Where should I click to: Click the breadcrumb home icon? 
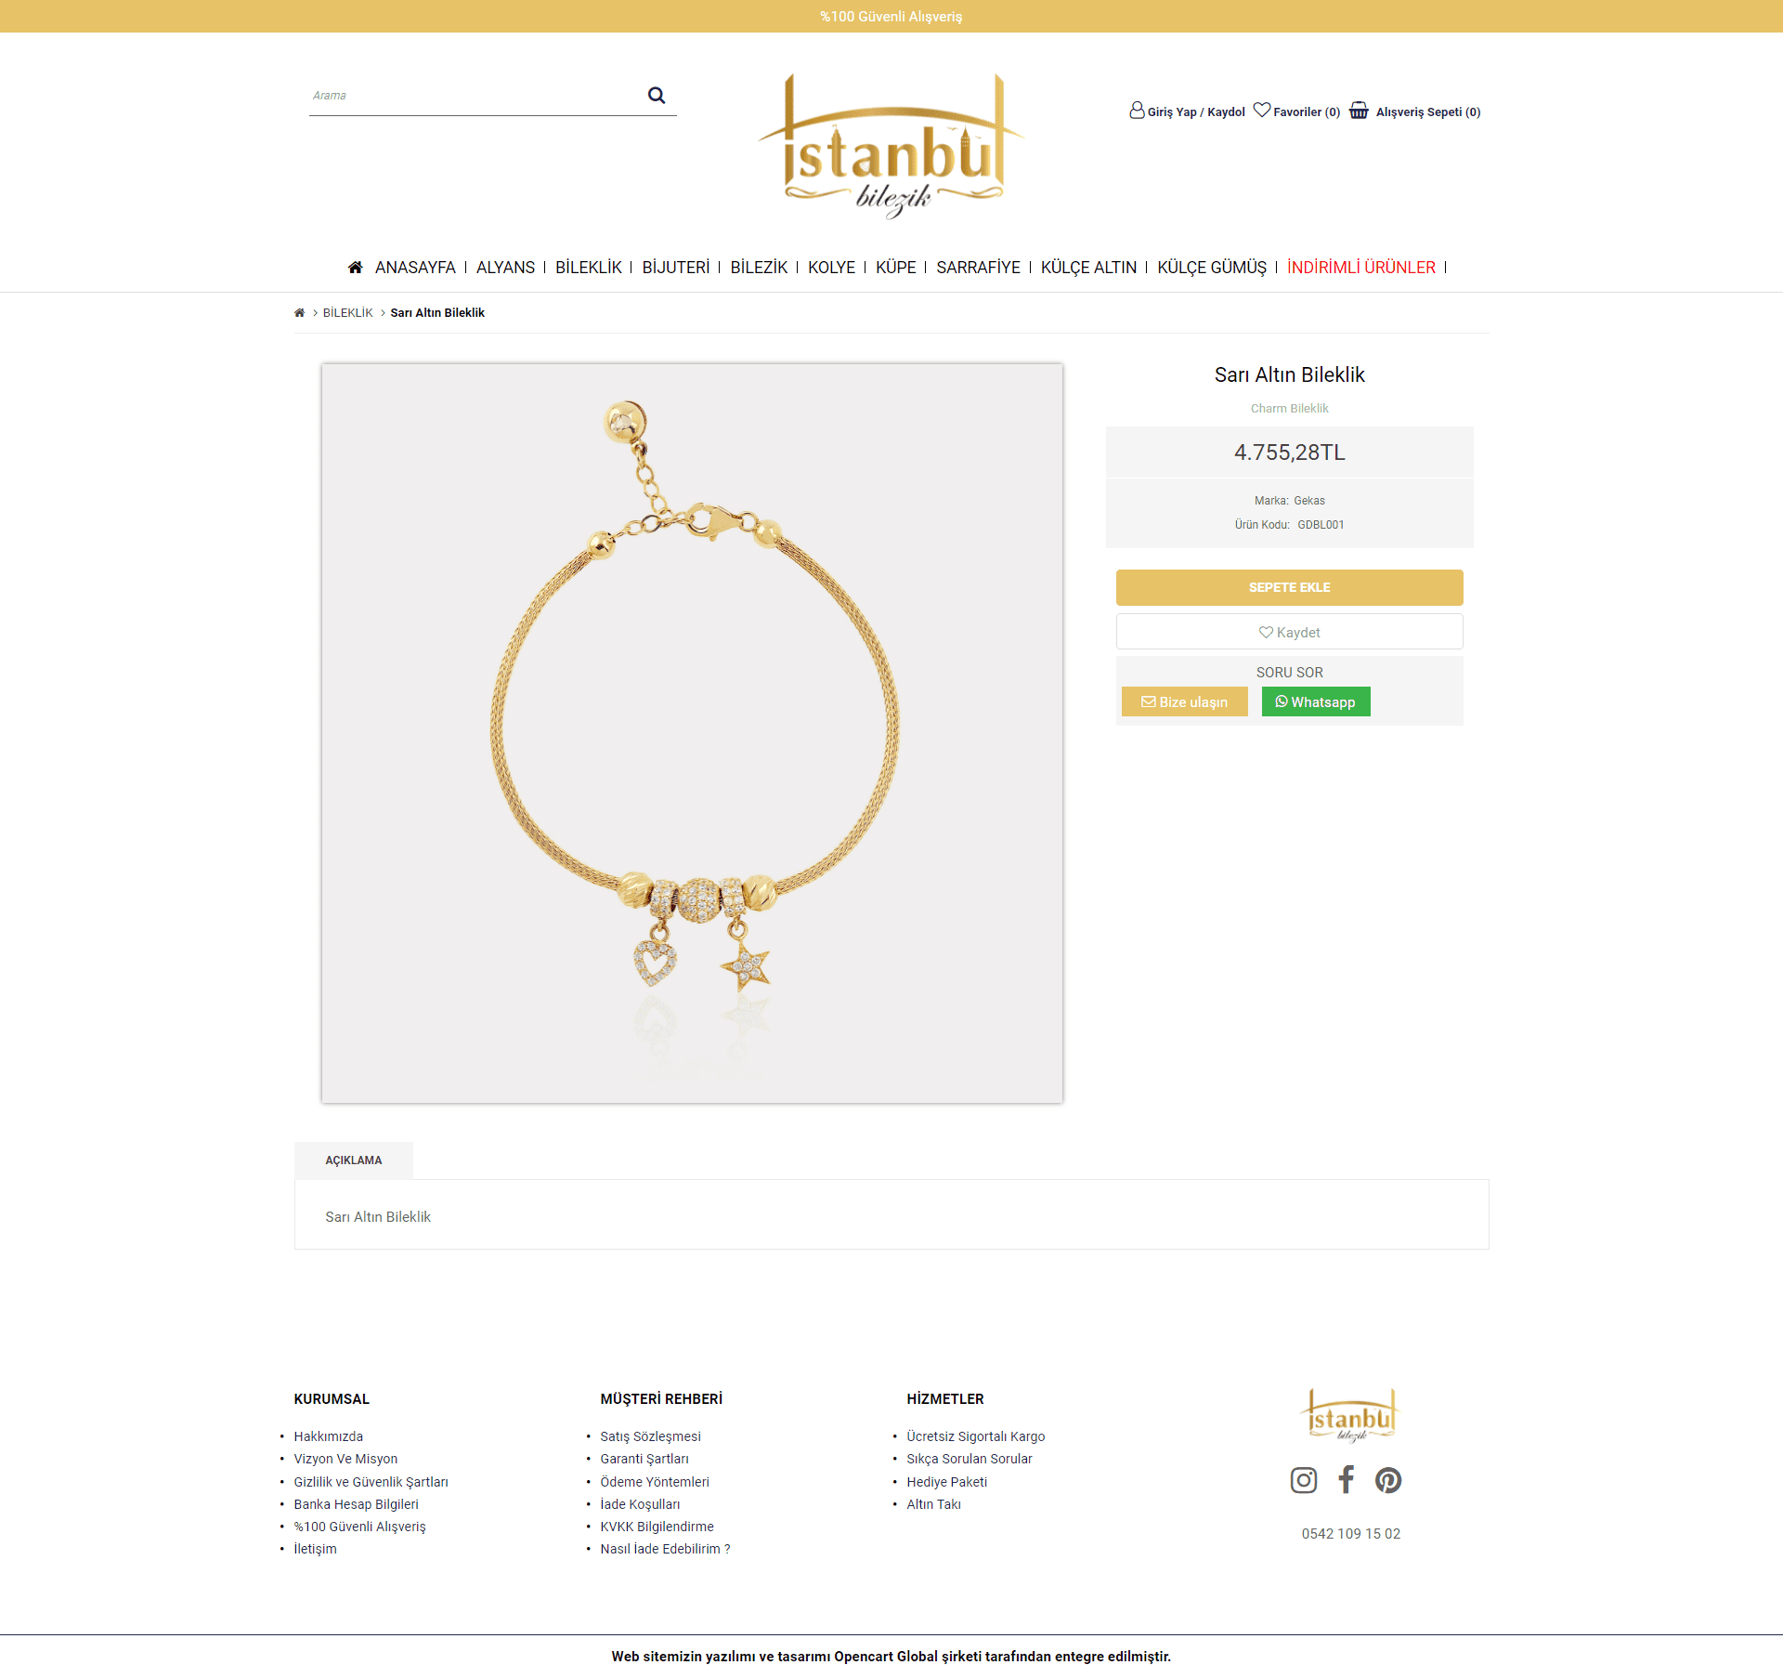(299, 313)
